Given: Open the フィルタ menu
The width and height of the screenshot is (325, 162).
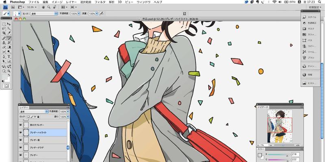Looking at the screenshot, I should [100, 2].
